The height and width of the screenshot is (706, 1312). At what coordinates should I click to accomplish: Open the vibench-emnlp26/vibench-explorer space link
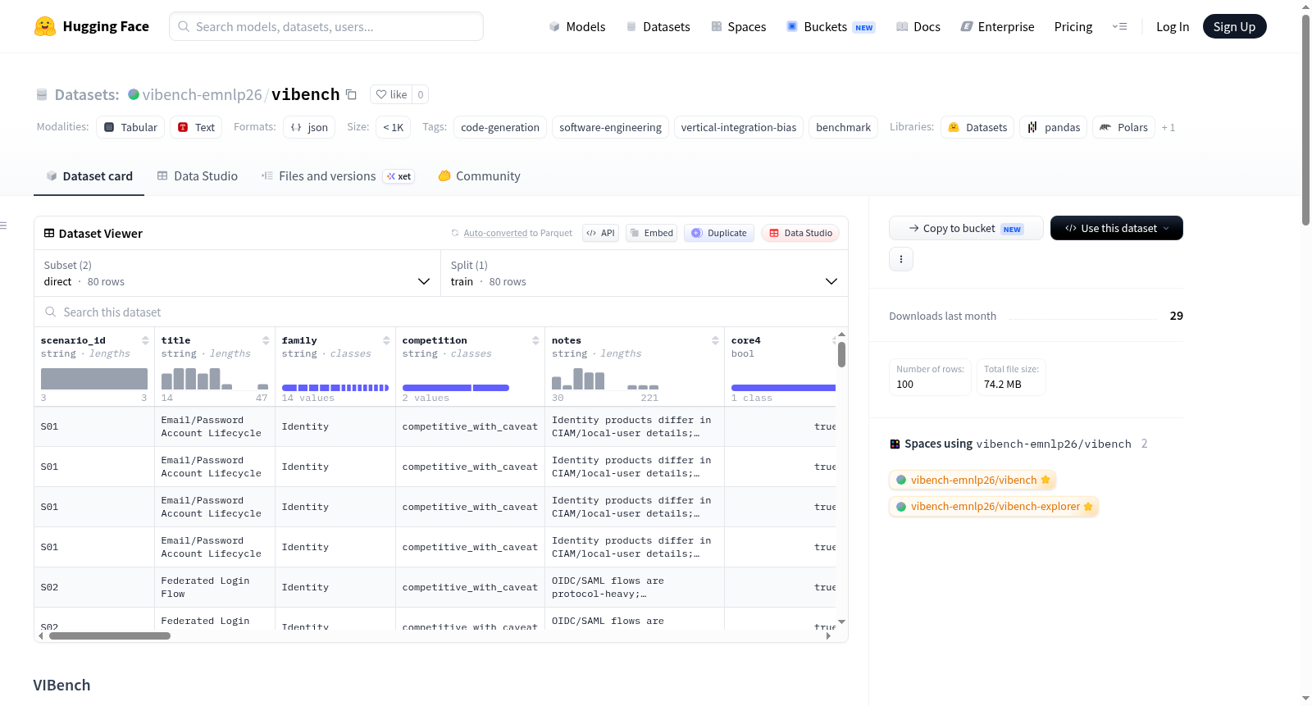point(994,506)
